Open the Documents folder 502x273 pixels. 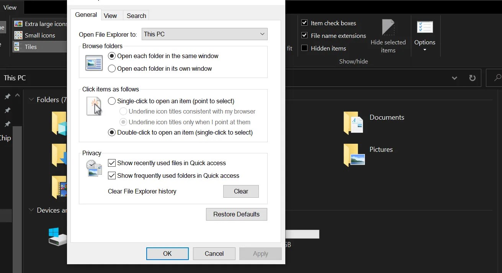387,117
